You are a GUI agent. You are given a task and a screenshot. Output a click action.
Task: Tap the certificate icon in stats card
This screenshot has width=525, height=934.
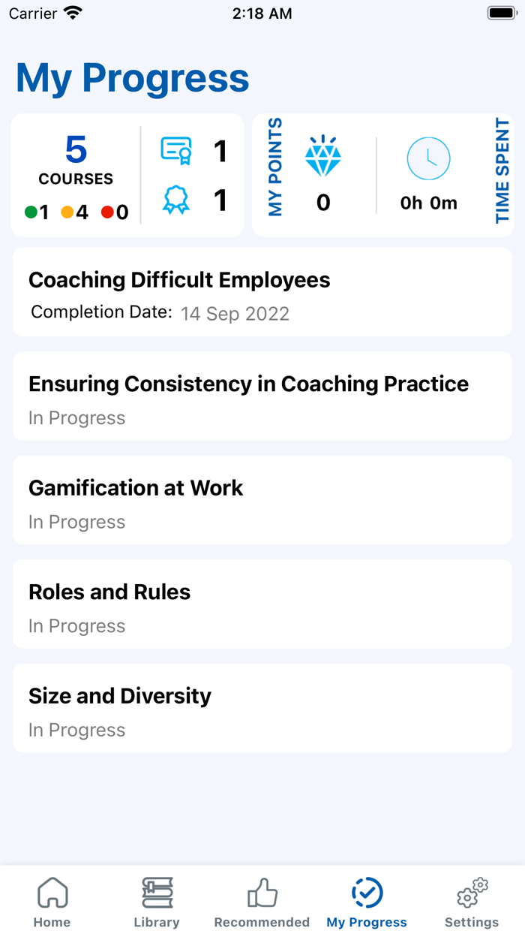(176, 150)
